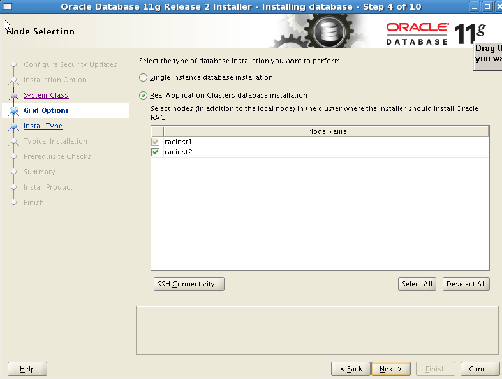The width and height of the screenshot is (502, 379).
Task: Open the Install Type step link
Action: coord(43,126)
